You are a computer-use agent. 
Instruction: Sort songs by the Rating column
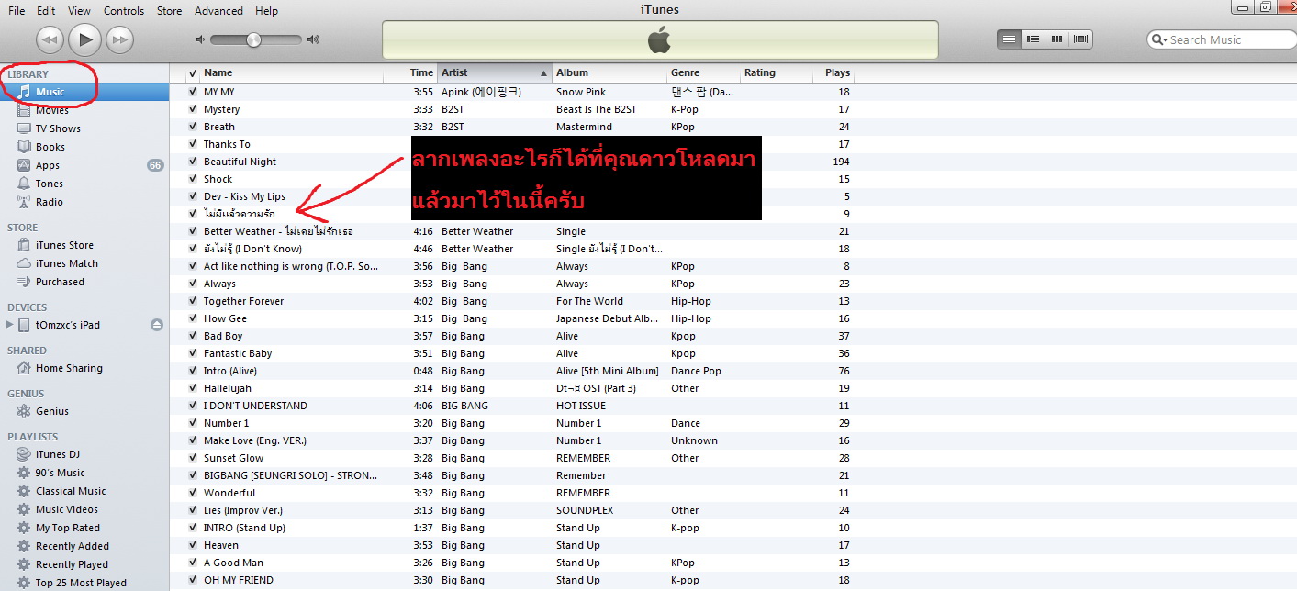coord(777,72)
